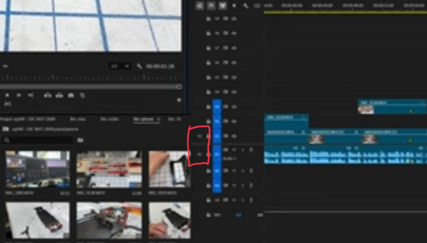Screen dimensions: 427x243
Task: Click the bin folder icon above the search field
Action: pyautogui.click(x=6, y=129)
